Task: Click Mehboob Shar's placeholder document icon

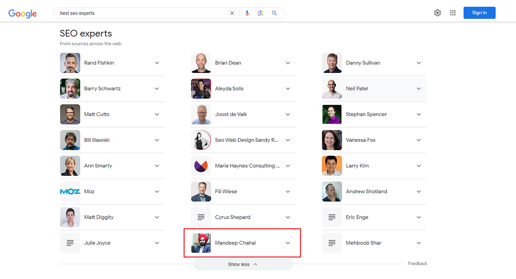Action: [x=332, y=243]
